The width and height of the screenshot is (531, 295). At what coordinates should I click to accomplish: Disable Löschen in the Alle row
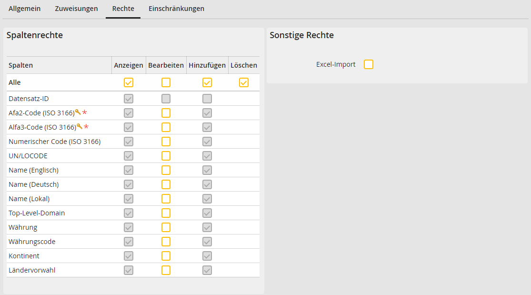click(x=244, y=82)
